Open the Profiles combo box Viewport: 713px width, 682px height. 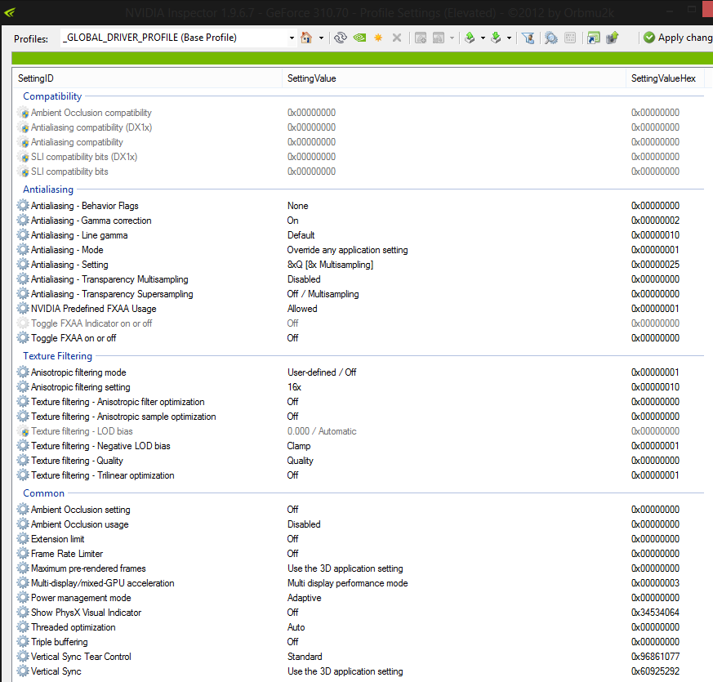(x=178, y=38)
